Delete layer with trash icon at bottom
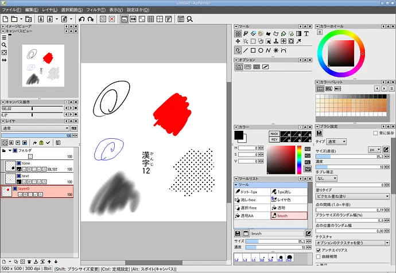 pos(29,262)
